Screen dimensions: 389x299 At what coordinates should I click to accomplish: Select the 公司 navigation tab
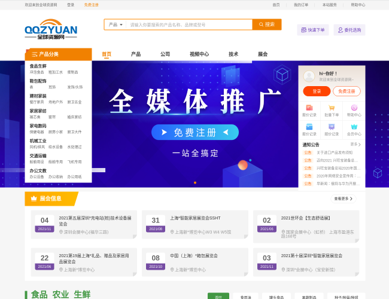pyautogui.click(x=165, y=54)
